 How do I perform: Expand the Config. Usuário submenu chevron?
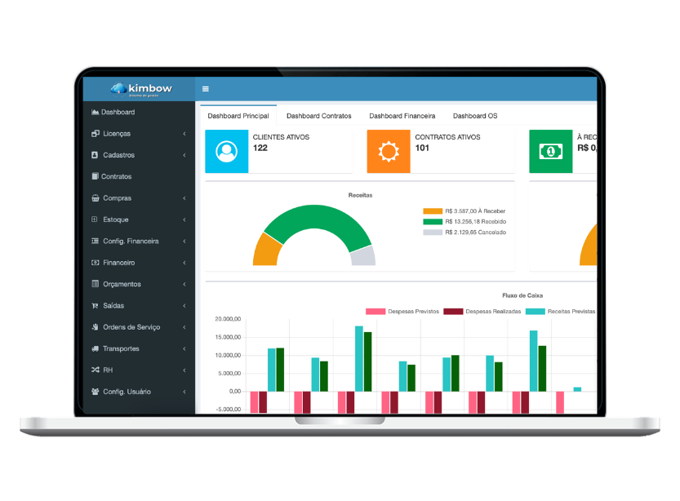coord(184,392)
